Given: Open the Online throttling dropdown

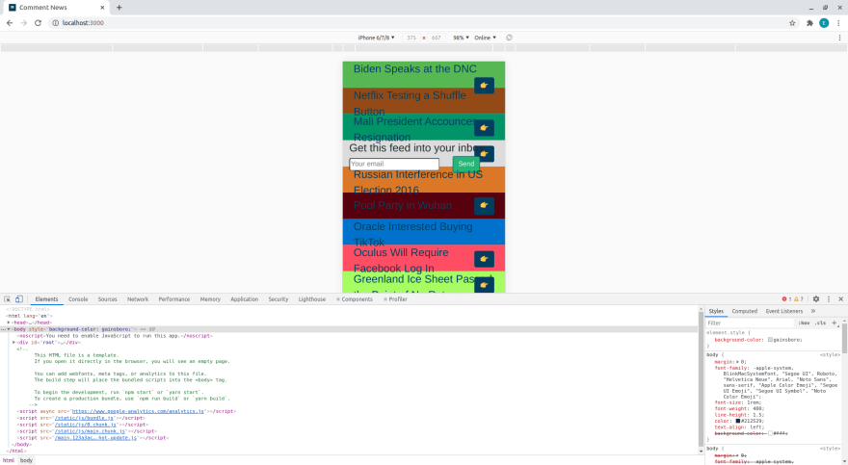Looking at the screenshot, I should tap(485, 38).
